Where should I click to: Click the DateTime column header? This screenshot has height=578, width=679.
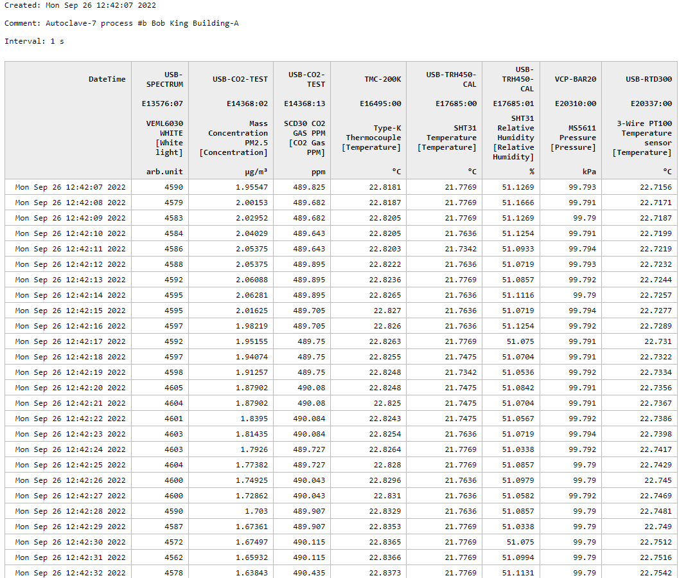click(107, 79)
